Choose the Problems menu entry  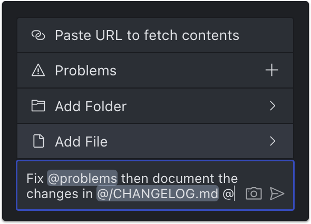click(155, 71)
